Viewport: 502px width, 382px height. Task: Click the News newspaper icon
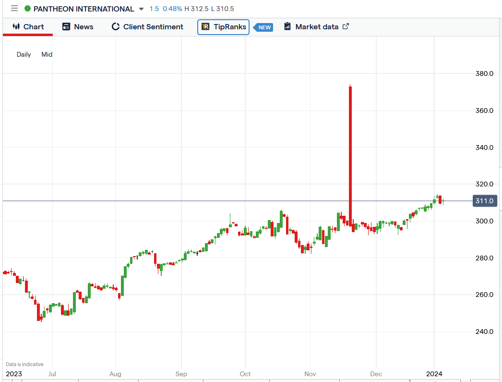click(x=66, y=26)
